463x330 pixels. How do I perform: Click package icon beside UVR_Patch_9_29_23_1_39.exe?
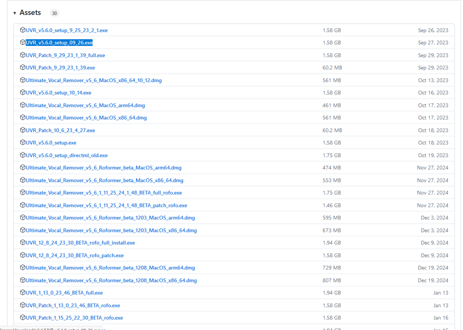coord(23,68)
